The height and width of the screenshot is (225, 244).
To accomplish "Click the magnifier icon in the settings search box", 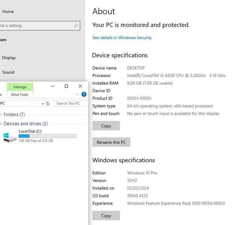I will click(x=76, y=26).
